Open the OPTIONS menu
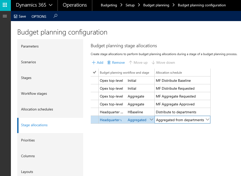 click(x=39, y=17)
